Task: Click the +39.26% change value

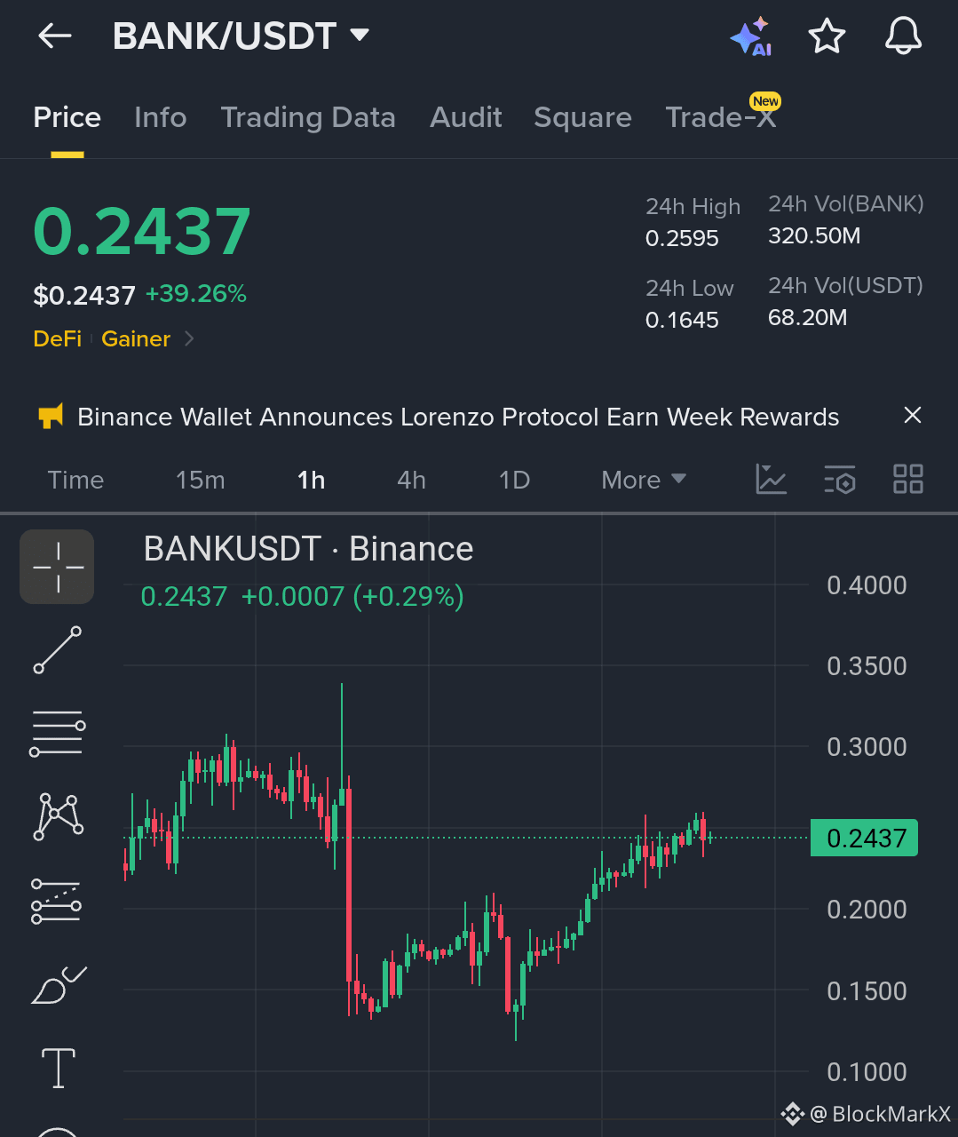Action: [196, 294]
